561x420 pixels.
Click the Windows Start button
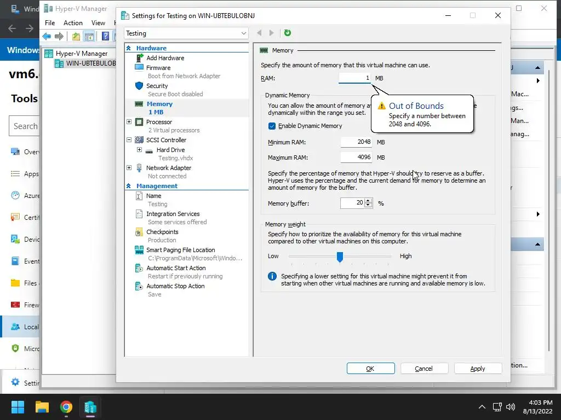18,407
